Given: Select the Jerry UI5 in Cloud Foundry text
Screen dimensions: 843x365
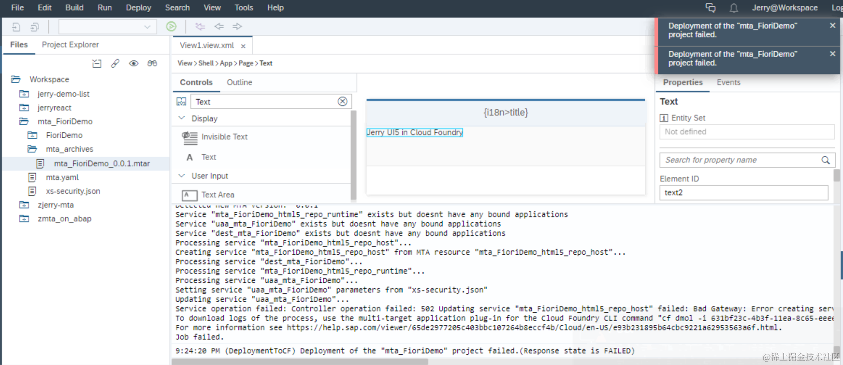Looking at the screenshot, I should coord(415,132).
